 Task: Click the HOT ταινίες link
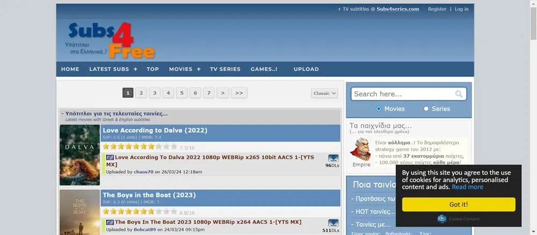point(375,212)
